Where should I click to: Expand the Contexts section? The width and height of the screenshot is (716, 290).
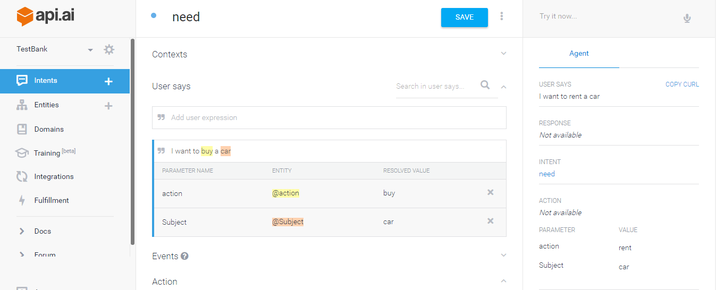tap(503, 54)
